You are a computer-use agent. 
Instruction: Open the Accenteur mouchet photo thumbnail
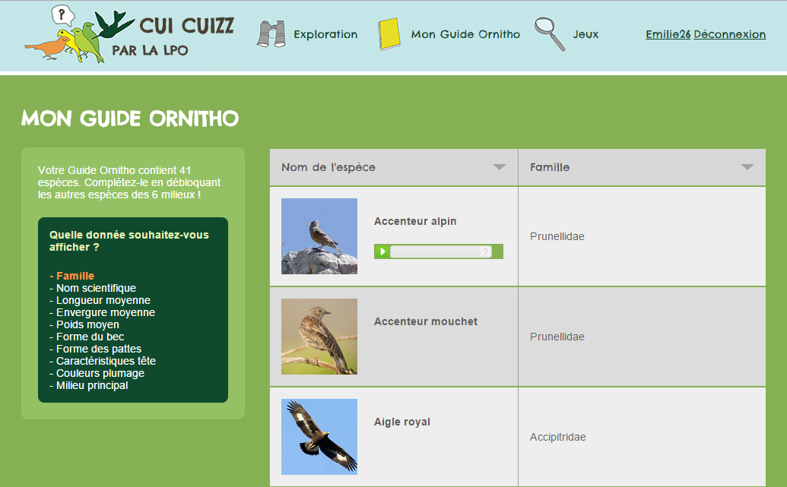click(x=319, y=337)
